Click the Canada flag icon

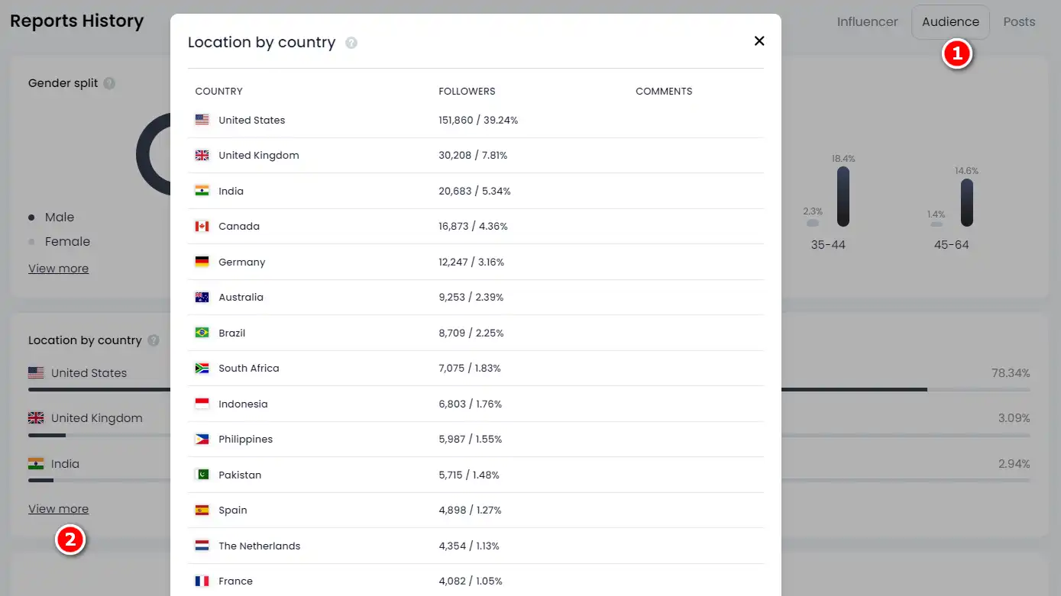pos(202,226)
